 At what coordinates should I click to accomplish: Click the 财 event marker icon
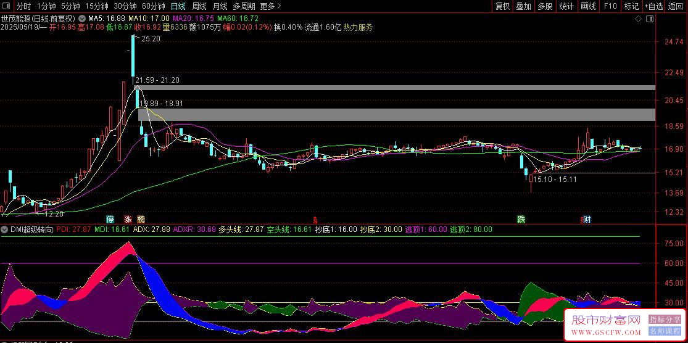[587, 219]
